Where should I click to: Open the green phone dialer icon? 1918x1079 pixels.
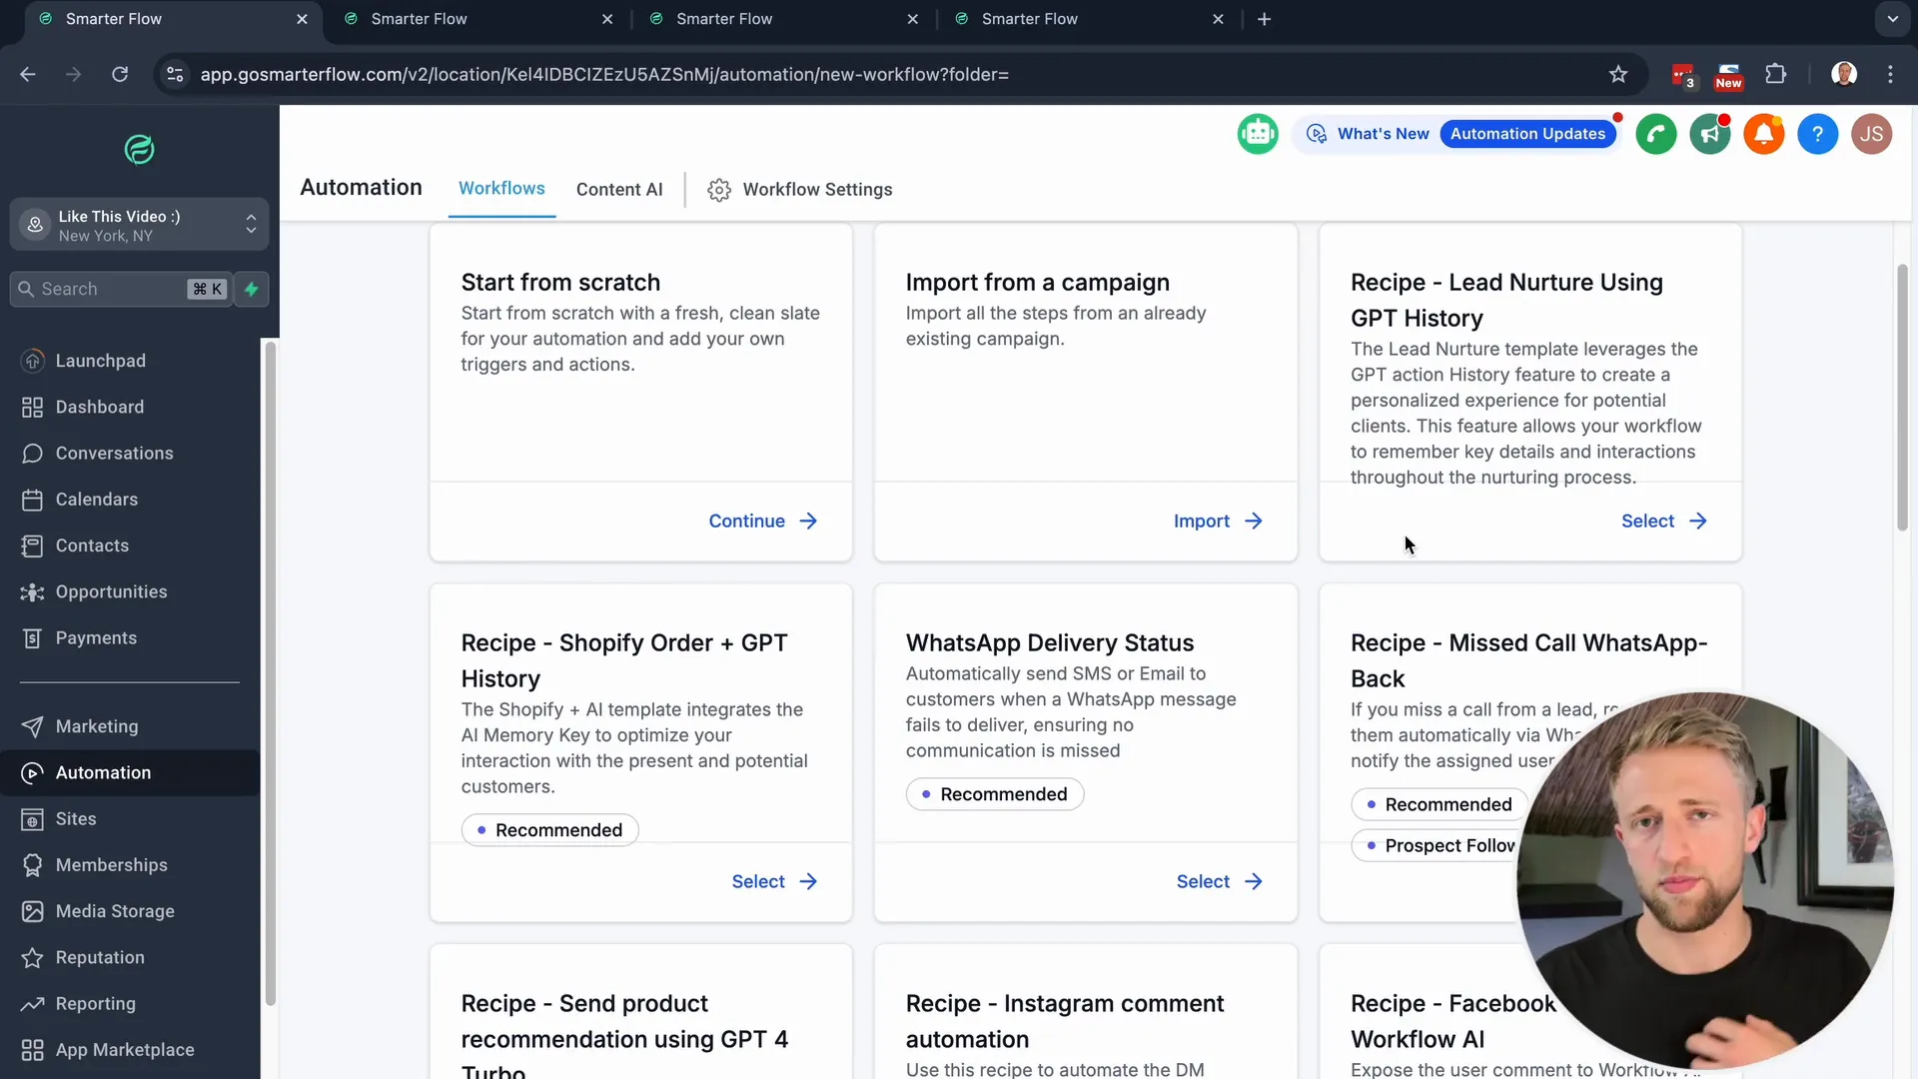coord(1656,134)
